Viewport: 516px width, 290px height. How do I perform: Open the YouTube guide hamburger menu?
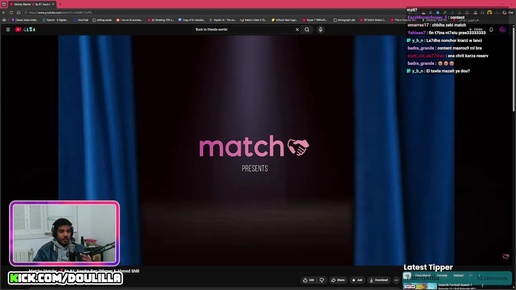(8, 29)
